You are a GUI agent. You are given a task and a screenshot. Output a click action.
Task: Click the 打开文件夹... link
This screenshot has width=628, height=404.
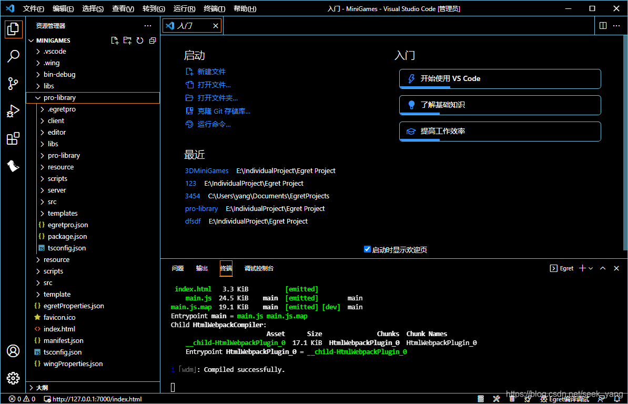click(217, 98)
